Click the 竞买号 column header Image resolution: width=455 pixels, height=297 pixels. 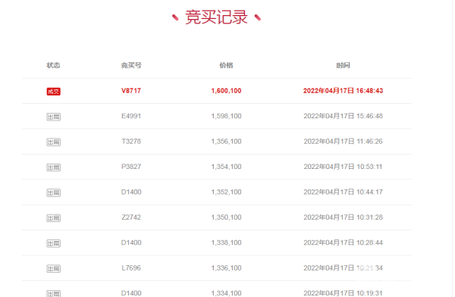(x=131, y=65)
